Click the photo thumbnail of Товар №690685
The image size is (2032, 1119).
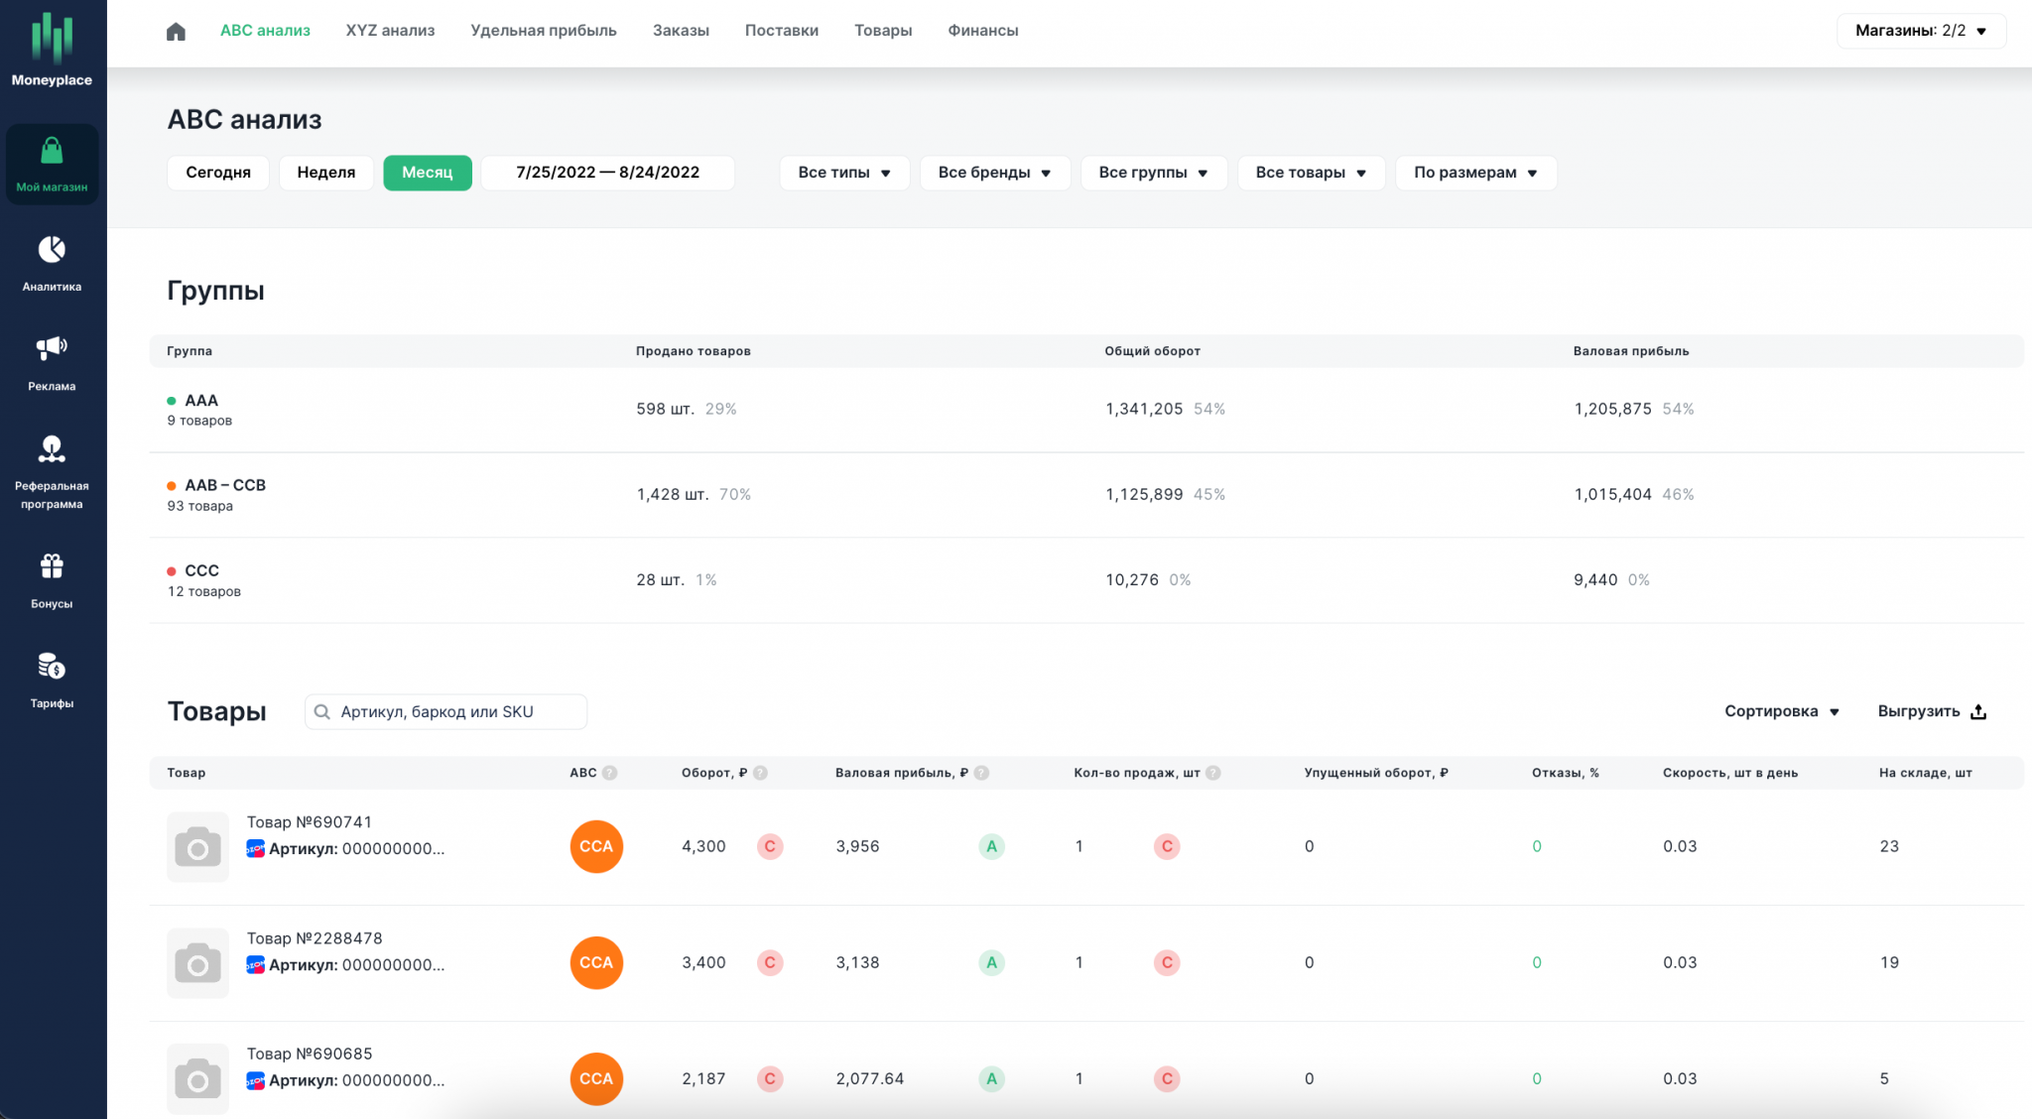[197, 1079]
